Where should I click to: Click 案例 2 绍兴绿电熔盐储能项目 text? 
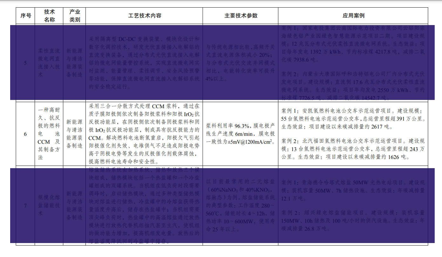353,221
